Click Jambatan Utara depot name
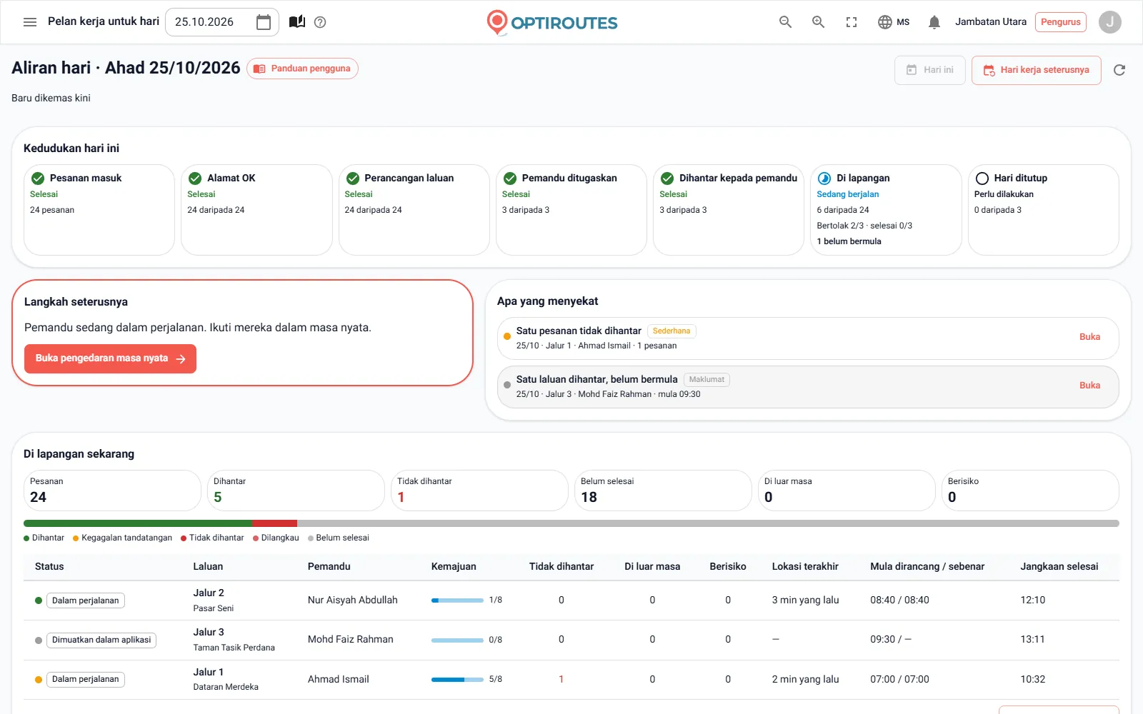 point(991,22)
